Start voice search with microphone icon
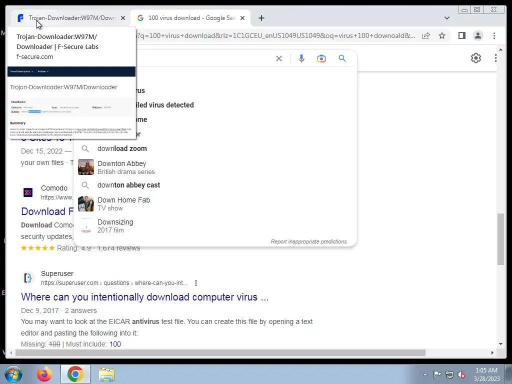This screenshot has width=512, height=384. [301, 59]
